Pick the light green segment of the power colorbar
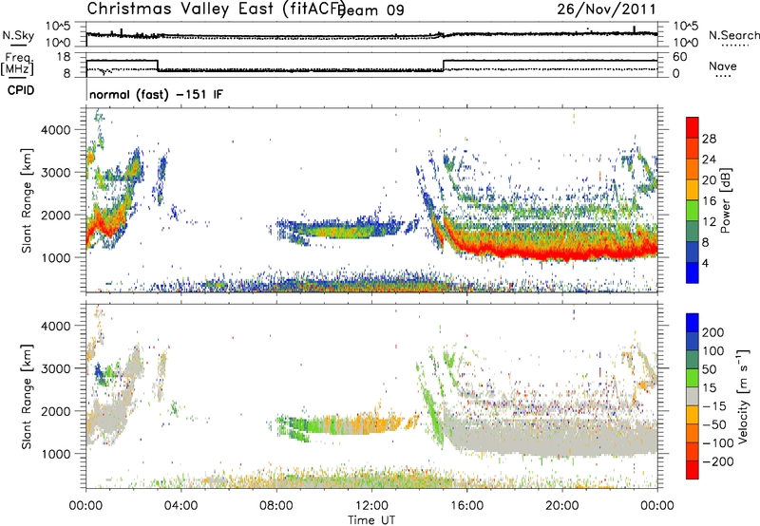Screen dimensions: 760x526 coord(693,211)
